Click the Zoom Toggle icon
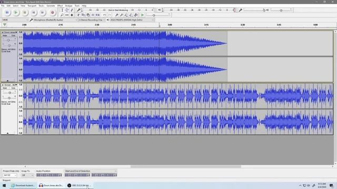 click(x=136, y=15)
